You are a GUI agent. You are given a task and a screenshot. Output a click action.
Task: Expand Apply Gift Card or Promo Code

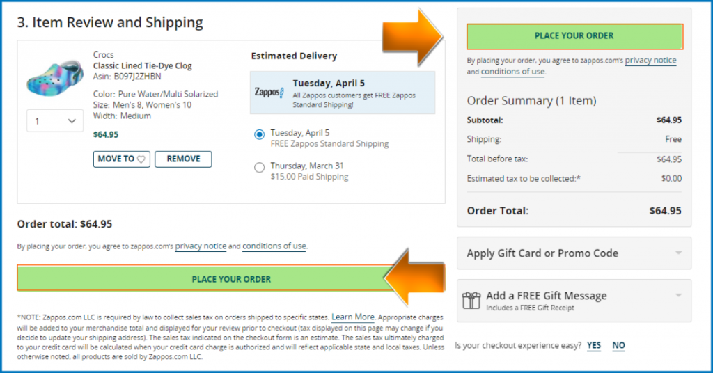click(574, 253)
